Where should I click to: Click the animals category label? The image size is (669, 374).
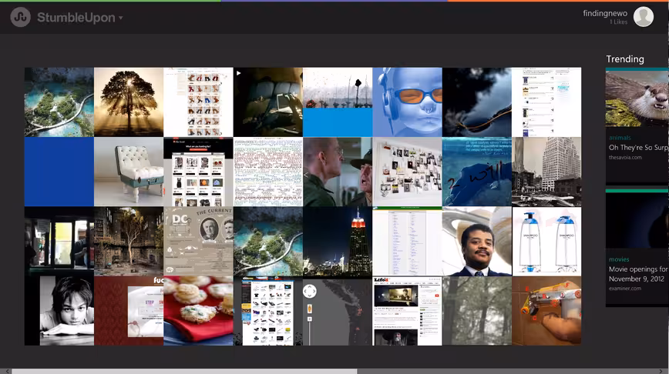tap(620, 138)
